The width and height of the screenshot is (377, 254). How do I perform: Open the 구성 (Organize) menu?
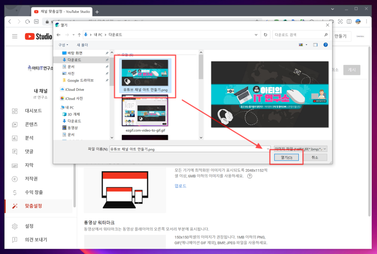coord(63,45)
